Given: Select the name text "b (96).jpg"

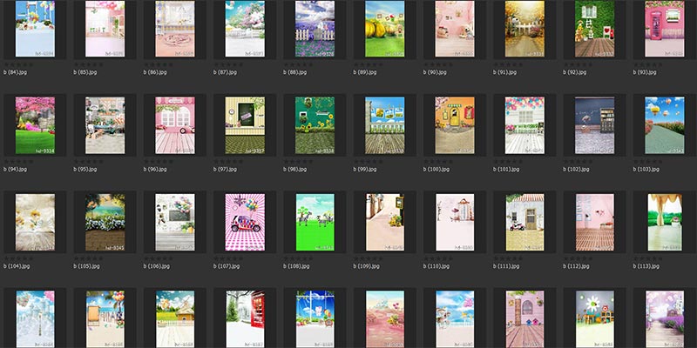Looking at the screenshot, I should pyautogui.click(x=155, y=169).
